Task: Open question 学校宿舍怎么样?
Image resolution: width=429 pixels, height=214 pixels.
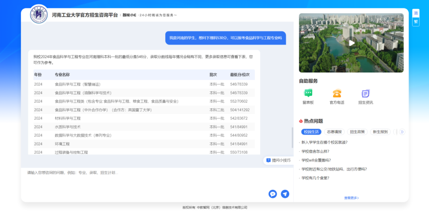Action: pos(315,151)
